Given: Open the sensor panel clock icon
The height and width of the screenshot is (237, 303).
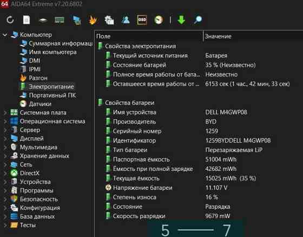Looking at the screenshot, I should (159, 20).
